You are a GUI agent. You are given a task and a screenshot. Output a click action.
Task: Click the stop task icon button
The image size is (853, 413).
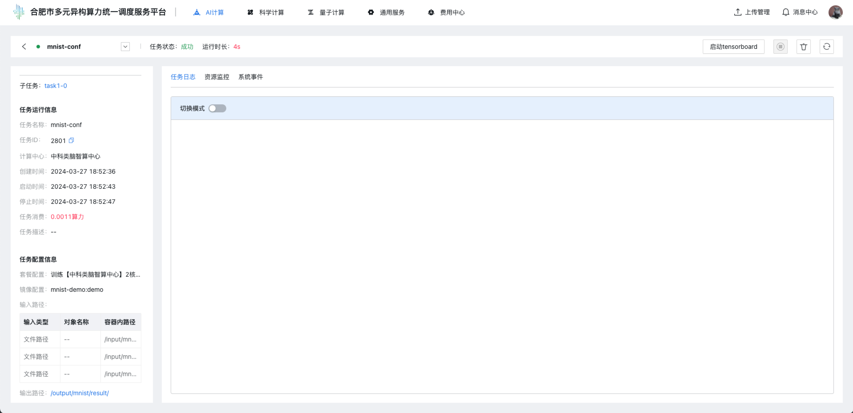click(x=780, y=47)
